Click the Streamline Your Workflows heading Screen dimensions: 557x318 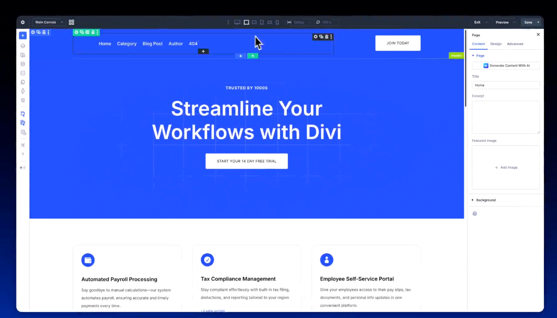pyautogui.click(x=247, y=120)
